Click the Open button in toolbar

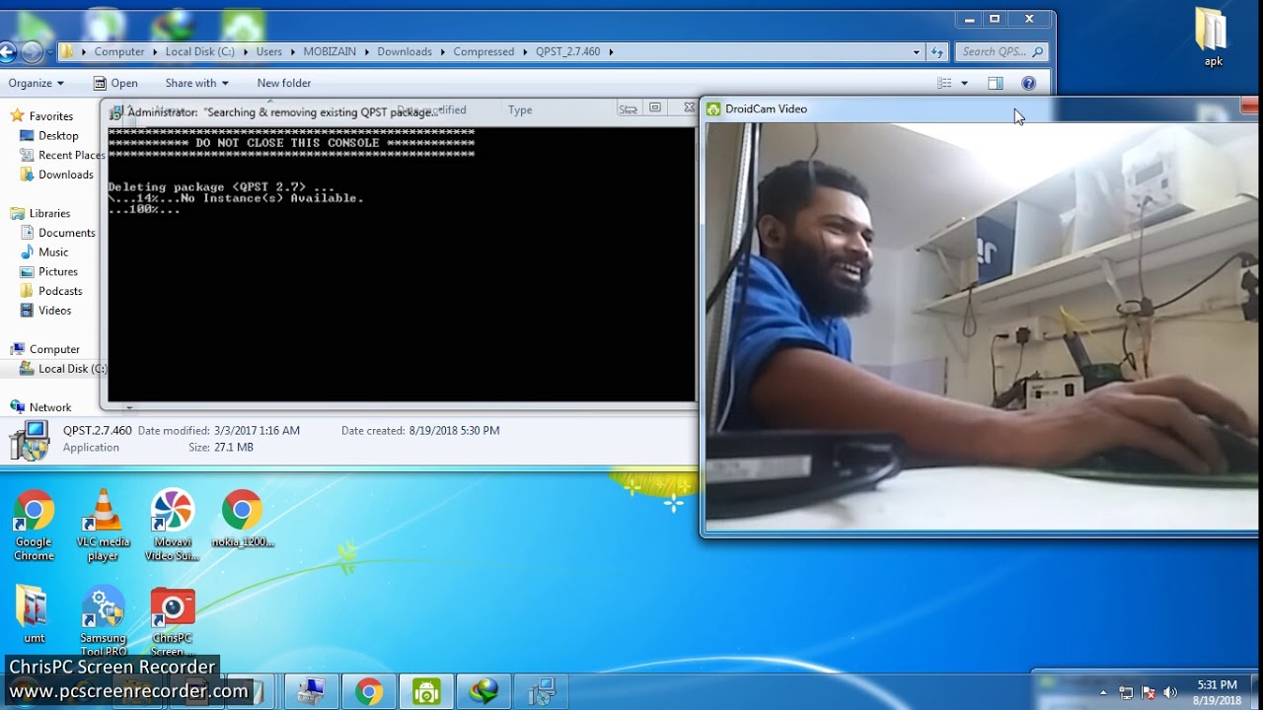click(115, 83)
